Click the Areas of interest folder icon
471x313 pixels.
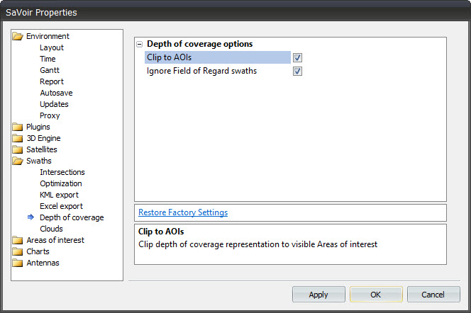(x=18, y=240)
